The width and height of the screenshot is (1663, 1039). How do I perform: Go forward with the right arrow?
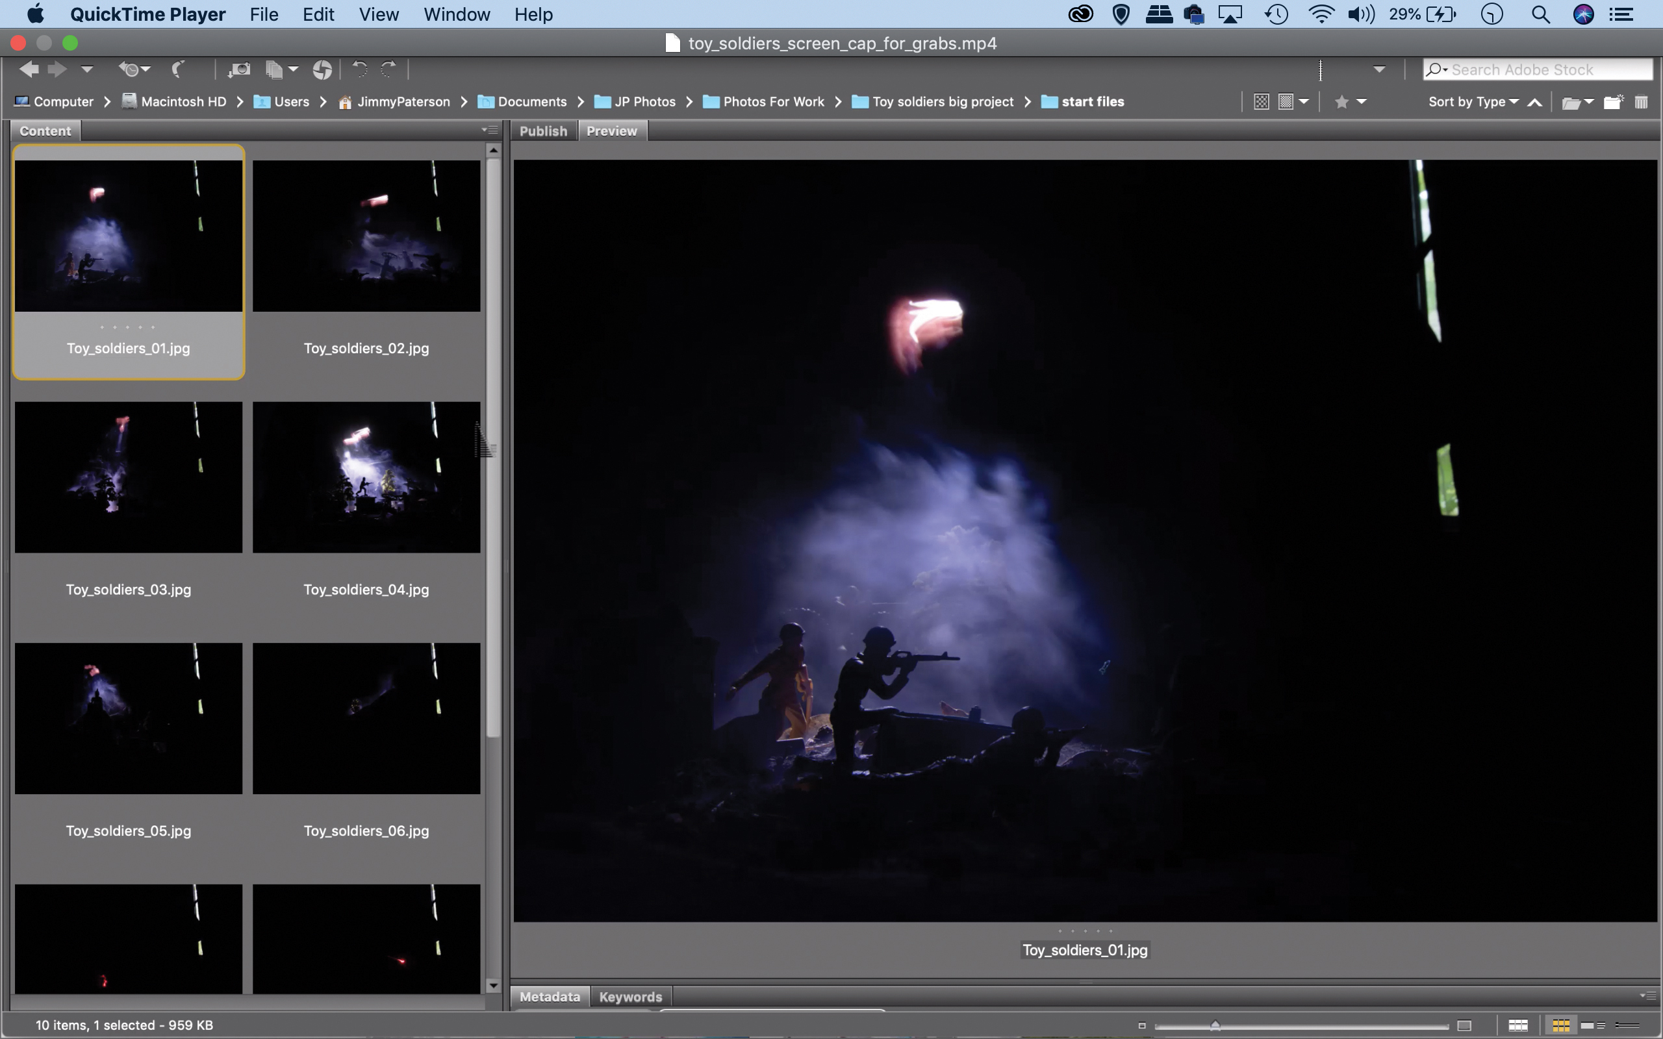(57, 69)
